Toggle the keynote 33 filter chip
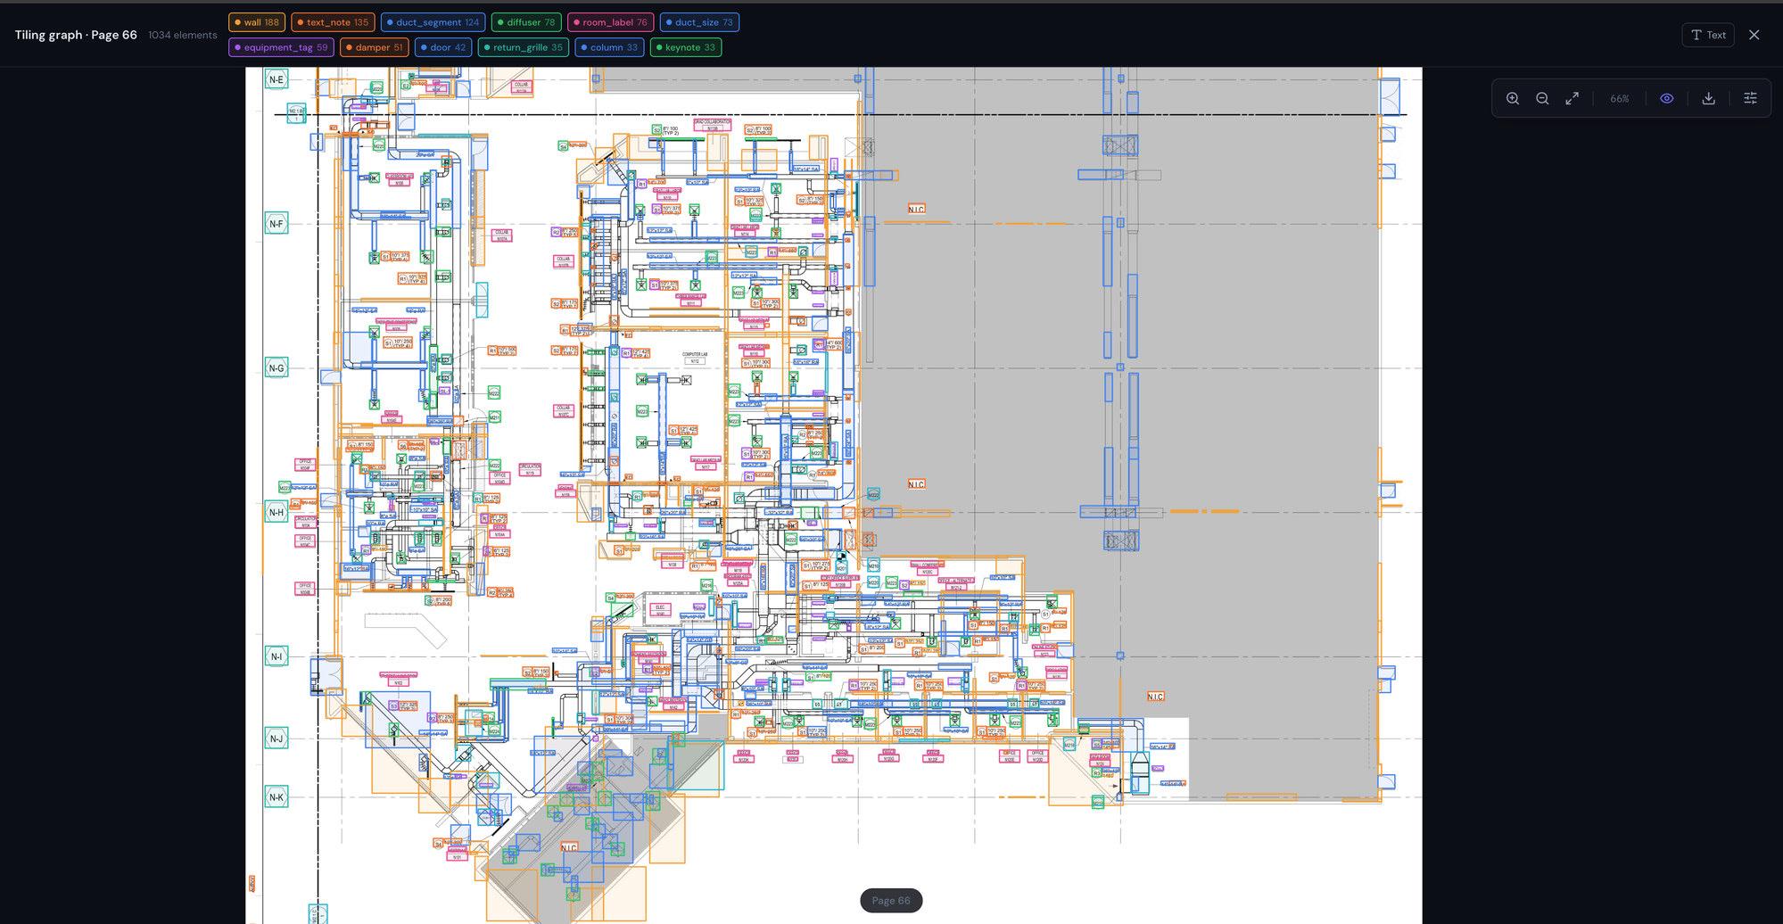 click(x=686, y=47)
